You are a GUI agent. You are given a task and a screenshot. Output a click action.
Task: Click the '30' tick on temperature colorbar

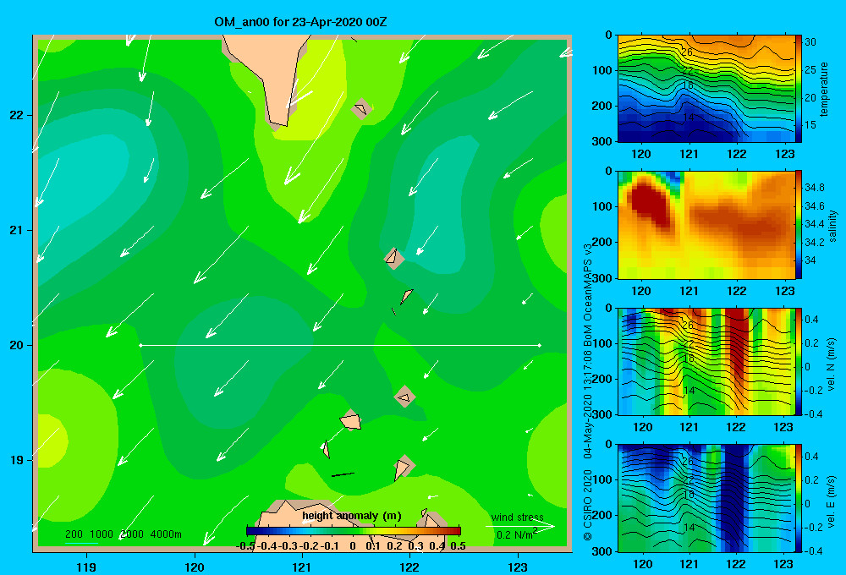point(810,42)
